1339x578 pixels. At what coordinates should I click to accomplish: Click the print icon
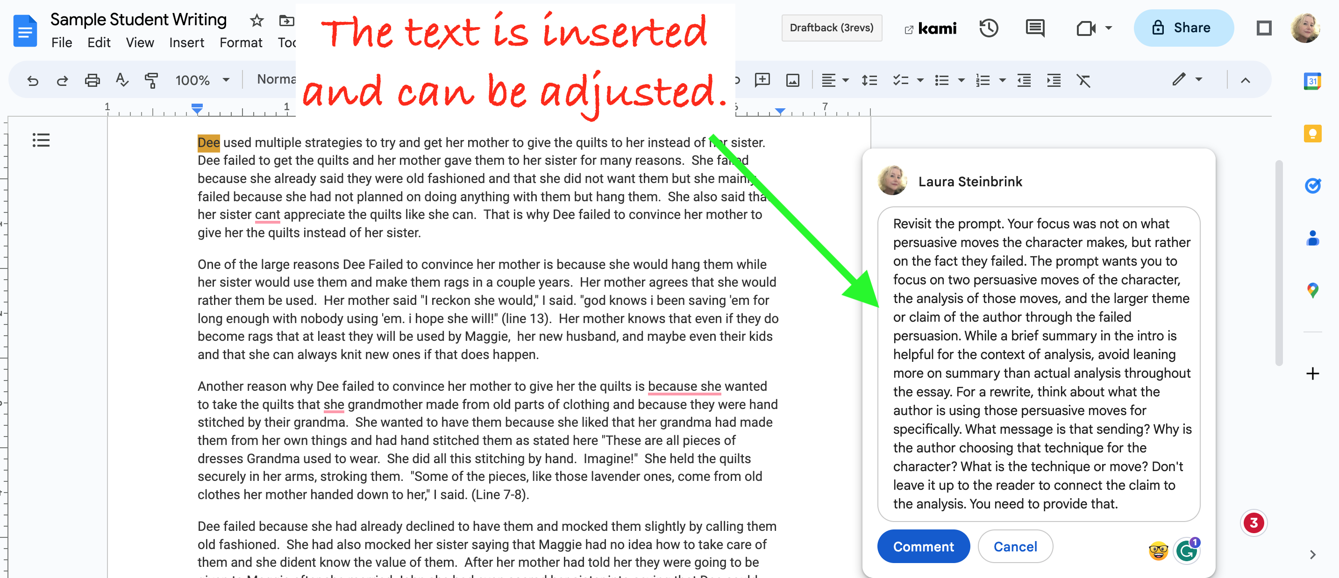(92, 80)
